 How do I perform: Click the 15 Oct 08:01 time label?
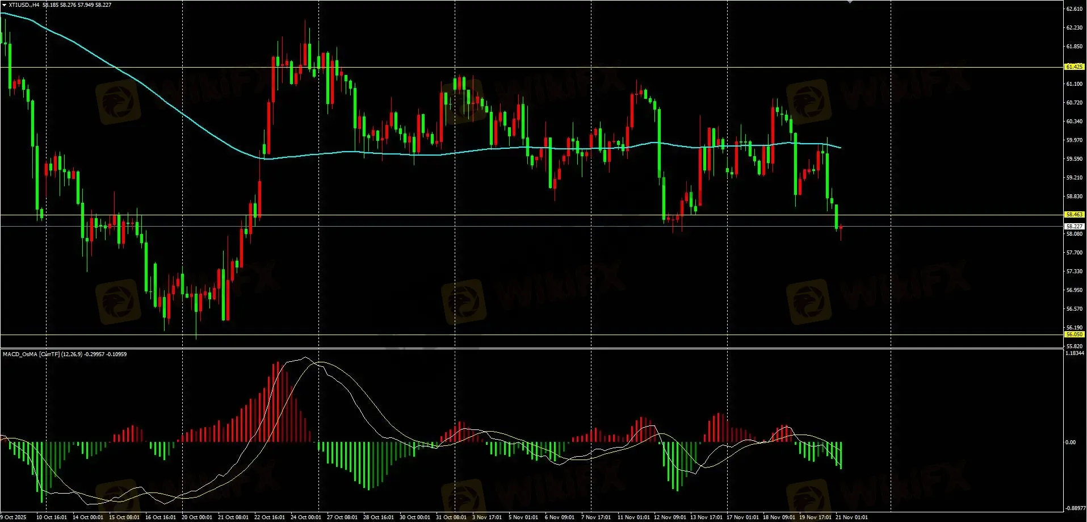(124, 517)
